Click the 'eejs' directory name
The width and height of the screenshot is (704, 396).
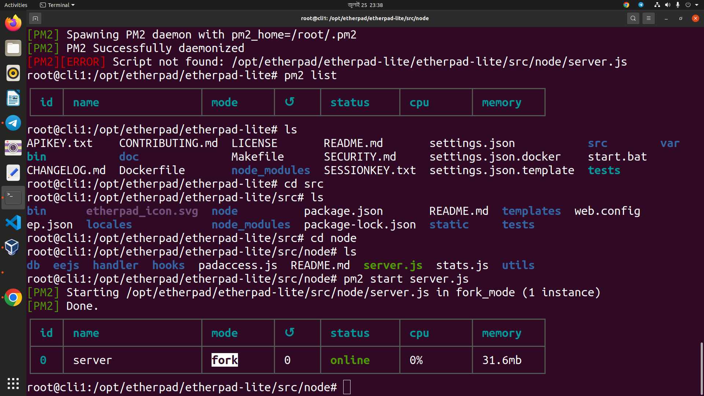(x=66, y=265)
